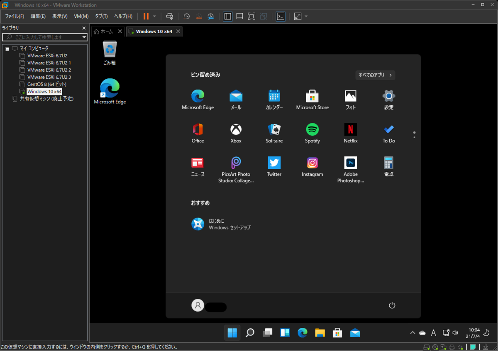
Task: Open the ファイル(F) menu
Action: pyautogui.click(x=15, y=16)
